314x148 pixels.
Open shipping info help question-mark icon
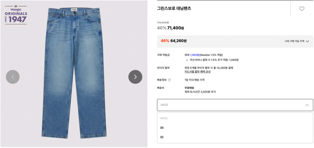170,80
